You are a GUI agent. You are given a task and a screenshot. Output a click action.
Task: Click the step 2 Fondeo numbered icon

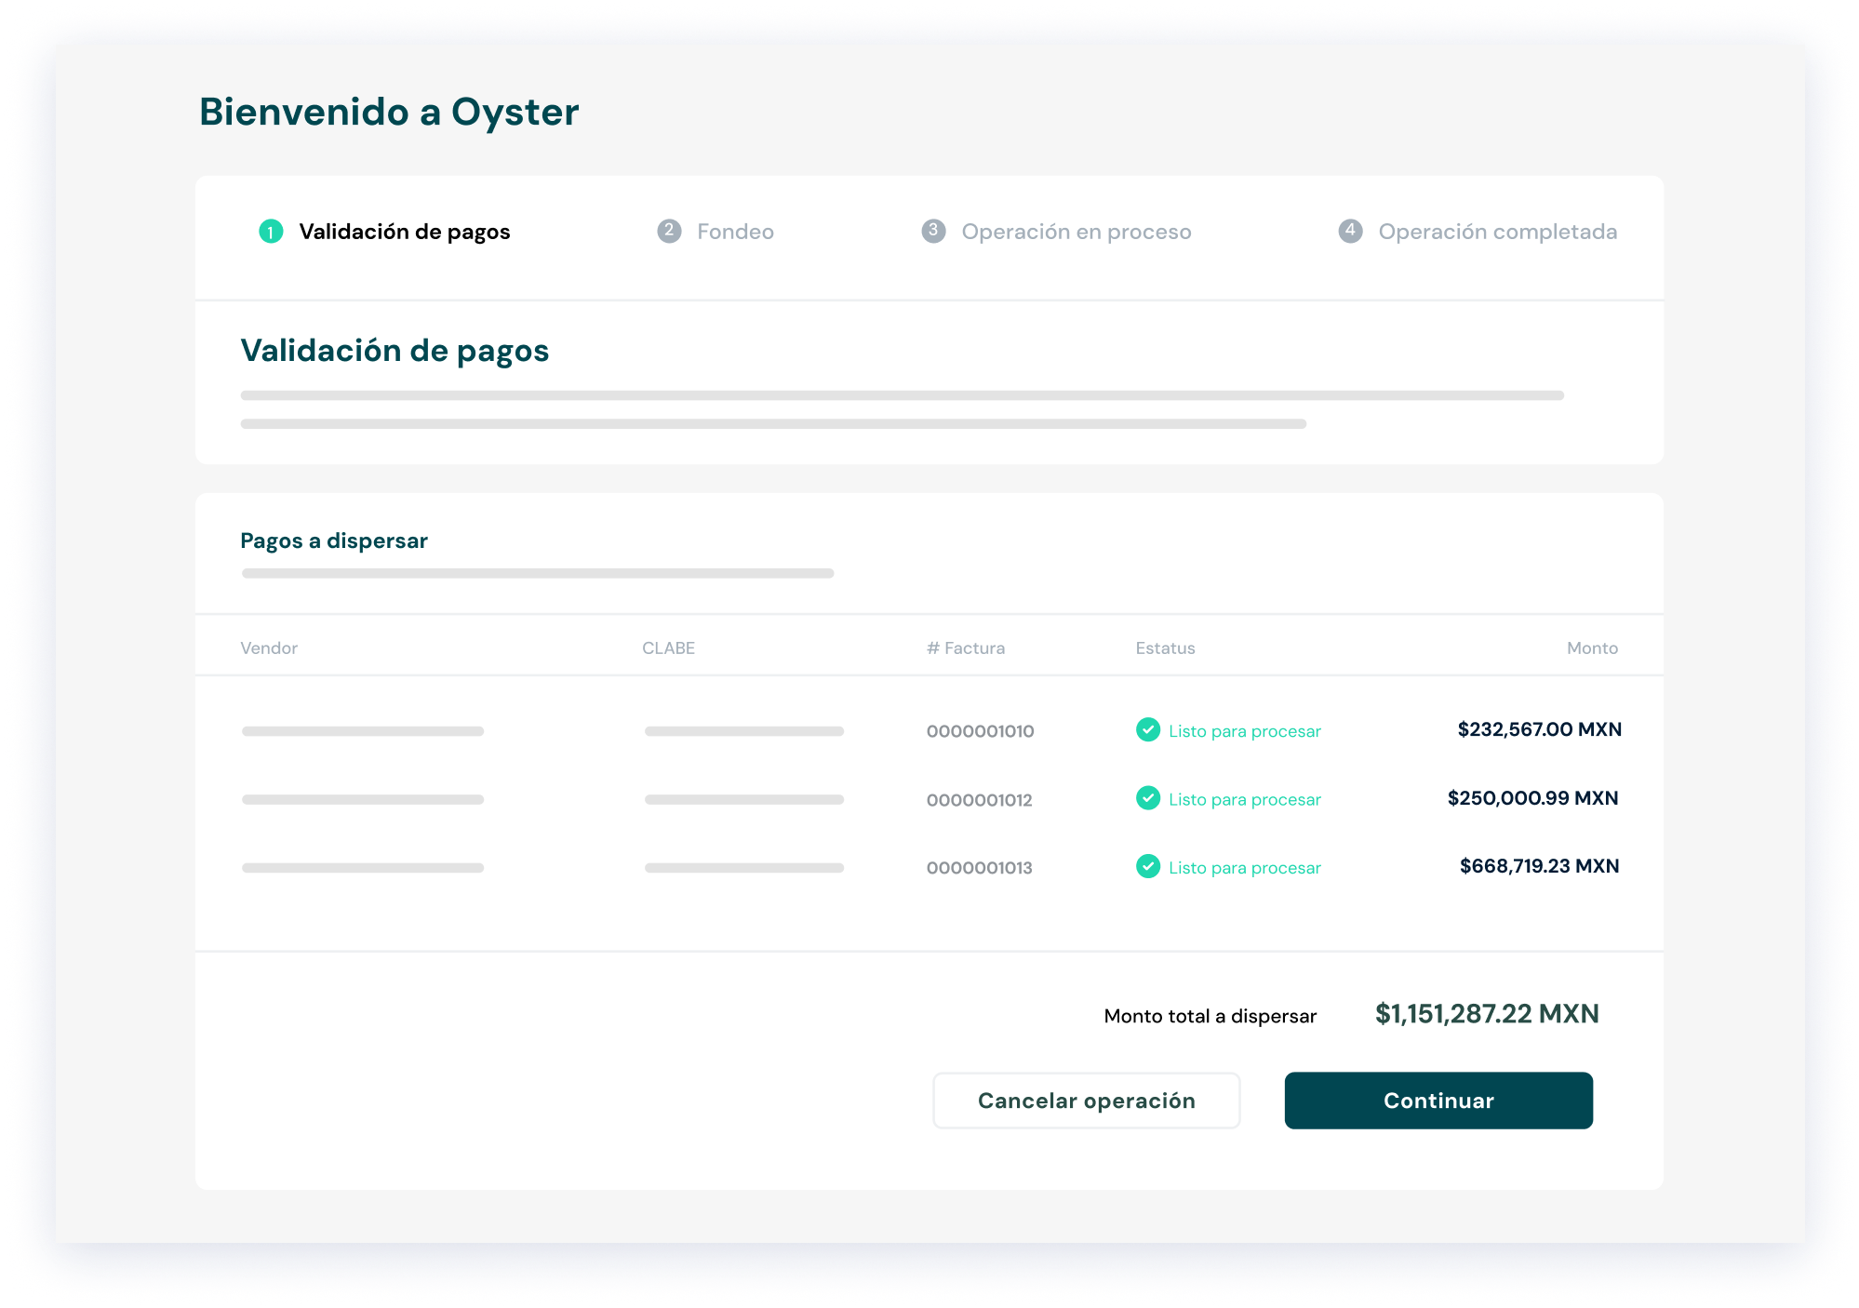click(x=670, y=232)
